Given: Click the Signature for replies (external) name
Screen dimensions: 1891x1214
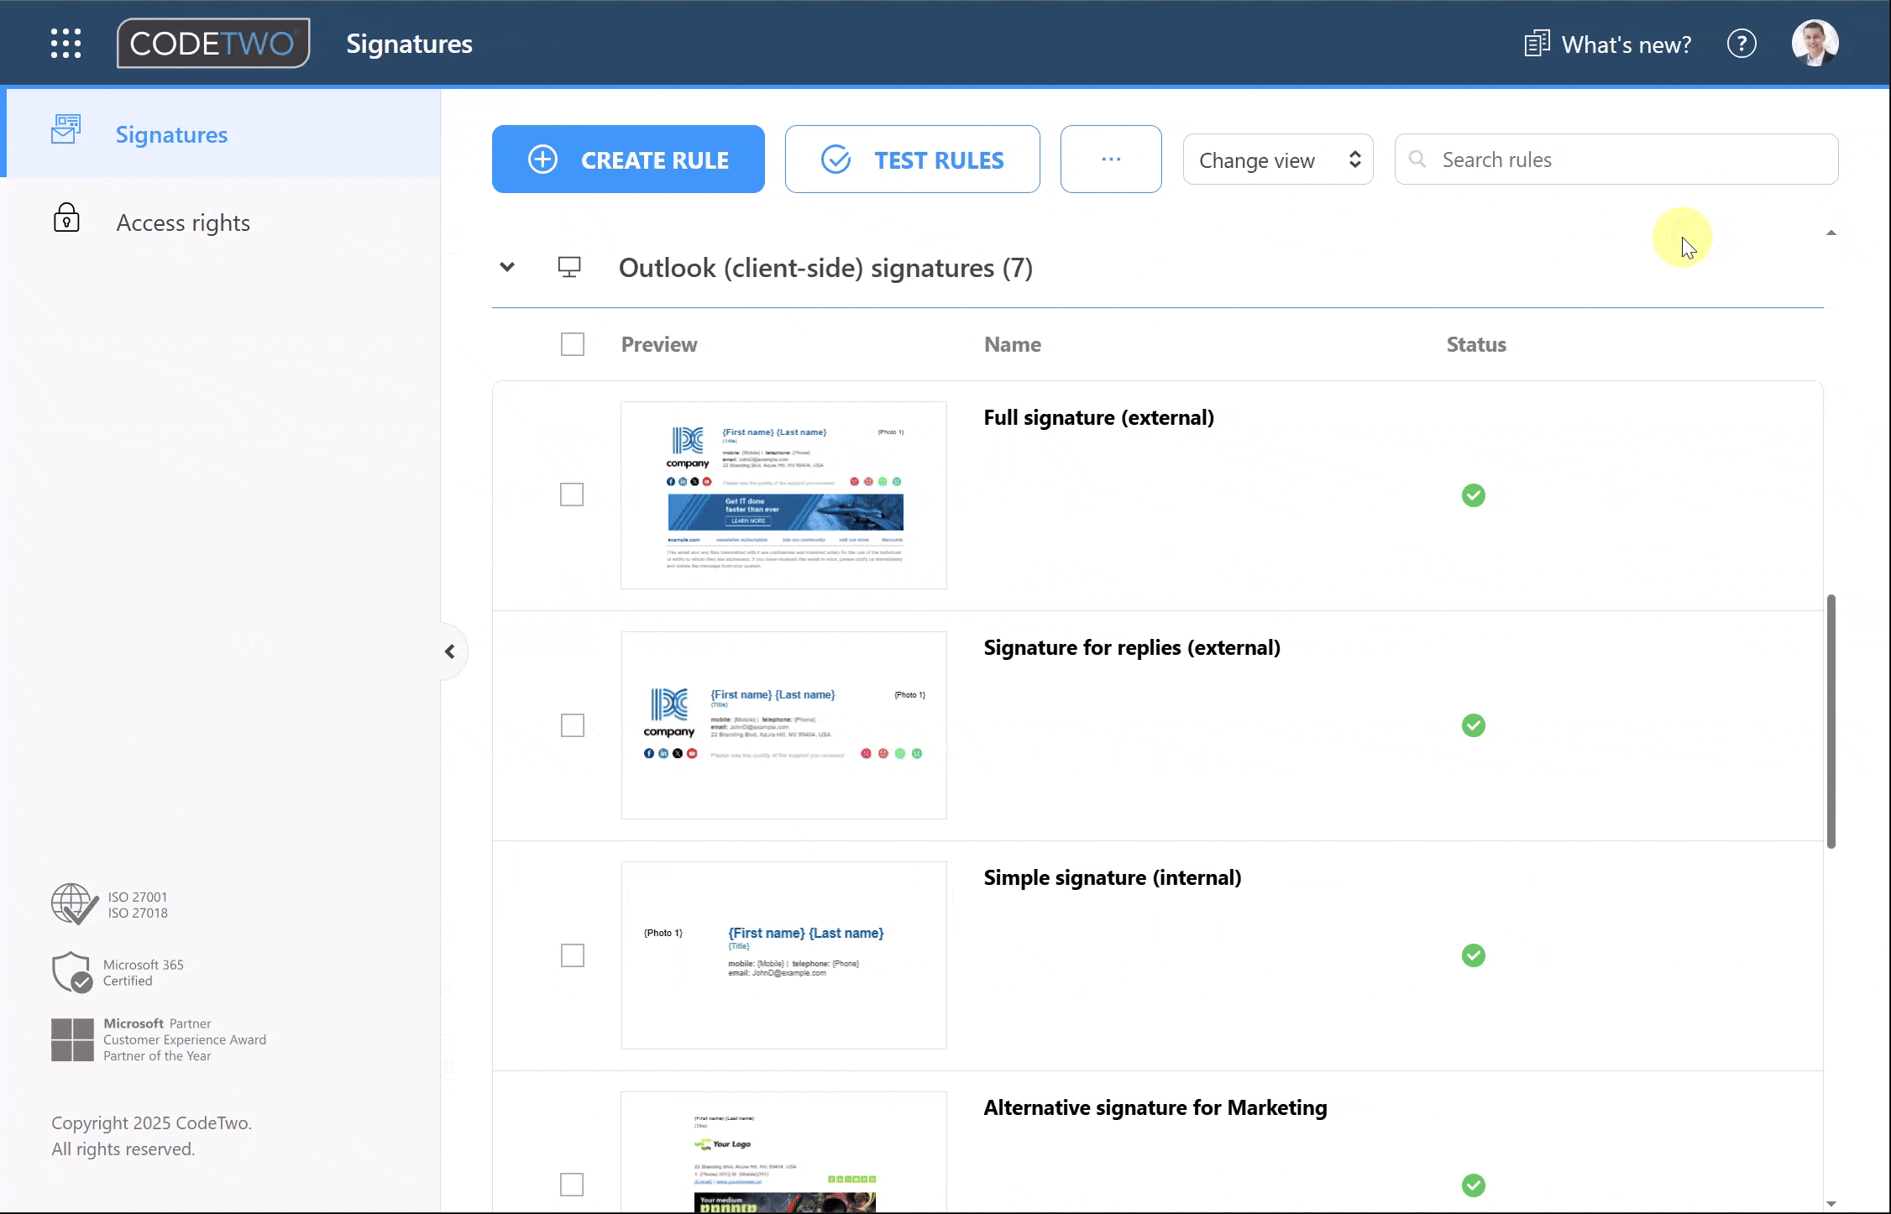Looking at the screenshot, I should (1132, 647).
